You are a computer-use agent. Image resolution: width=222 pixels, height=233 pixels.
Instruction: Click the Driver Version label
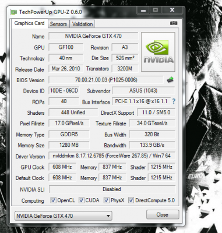click(x=30, y=157)
